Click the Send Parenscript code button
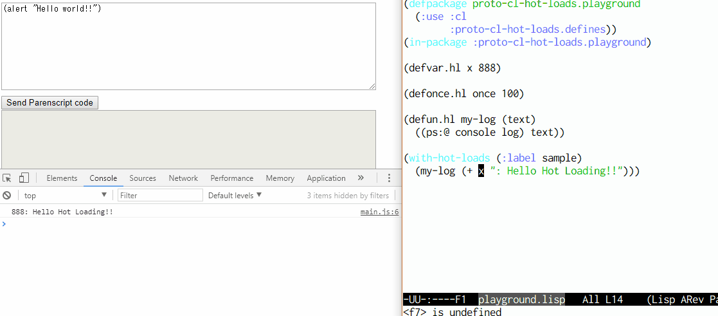The height and width of the screenshot is (316, 718). tap(49, 103)
